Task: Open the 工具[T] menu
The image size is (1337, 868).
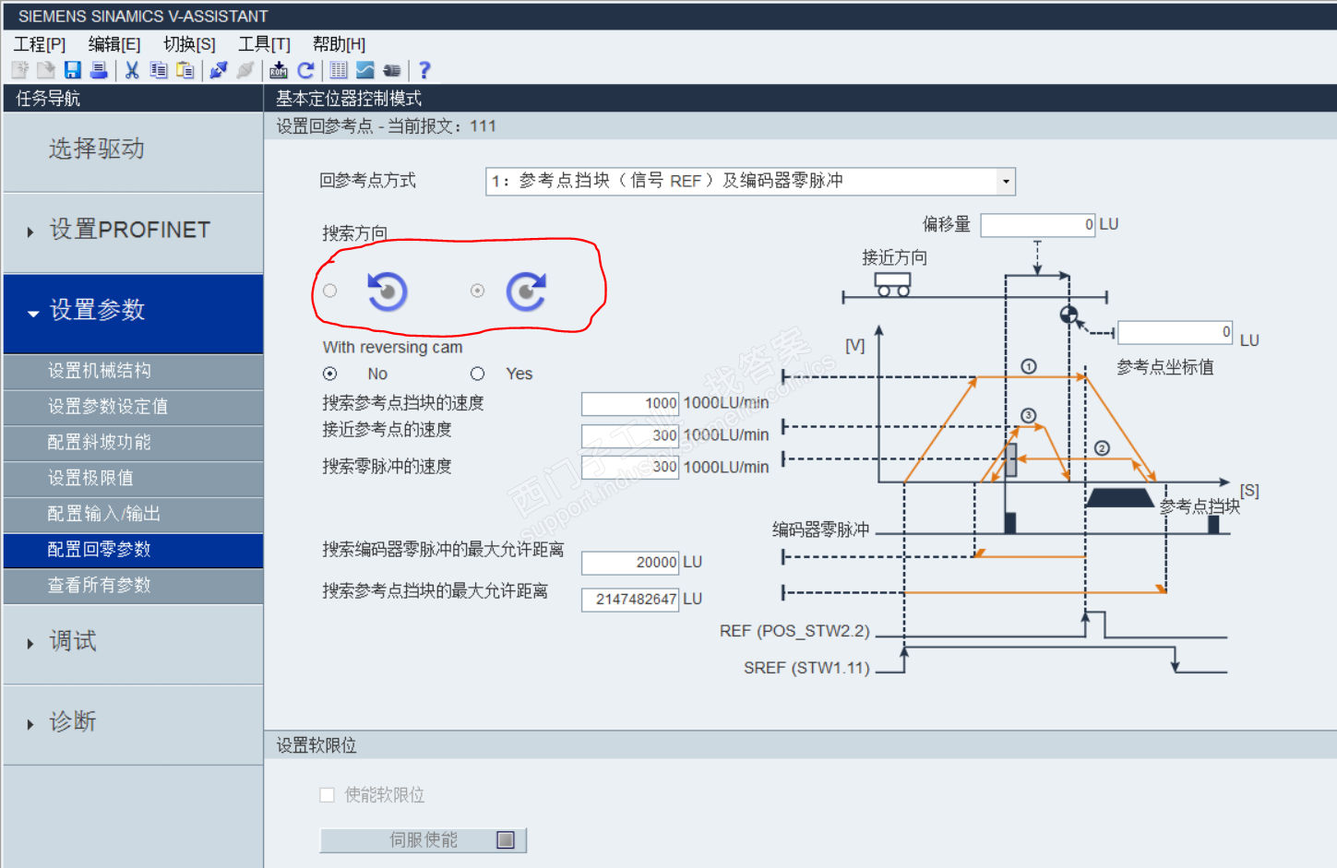Action: [x=264, y=44]
